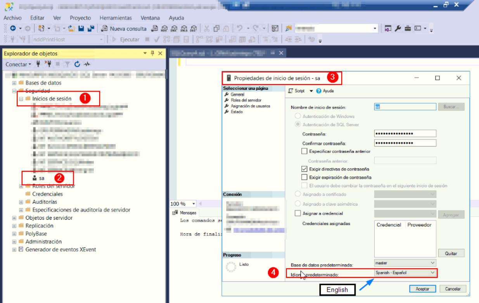Click the Cancelar button
Image resolution: width=479 pixels, height=303 pixels.
click(452, 289)
